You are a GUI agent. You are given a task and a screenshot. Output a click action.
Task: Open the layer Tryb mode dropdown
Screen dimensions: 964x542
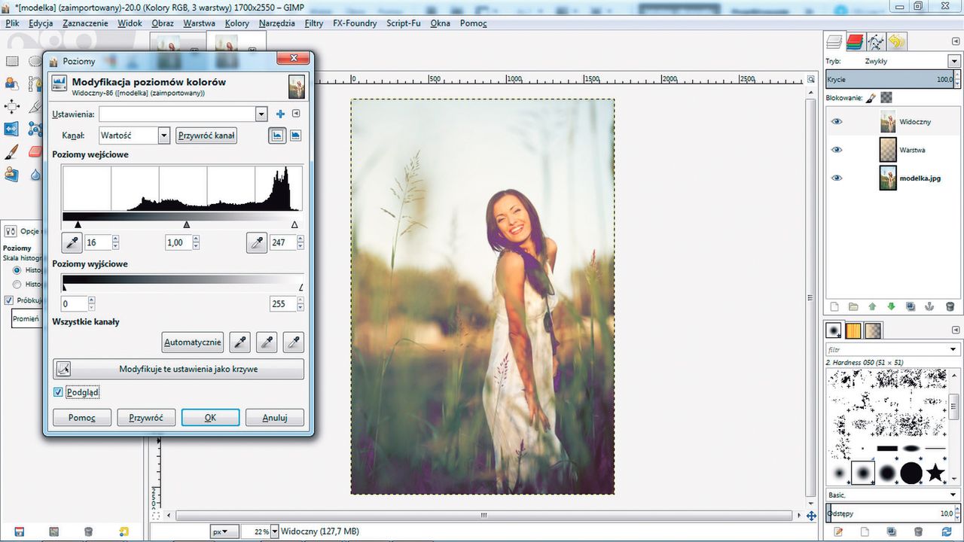[x=953, y=61]
